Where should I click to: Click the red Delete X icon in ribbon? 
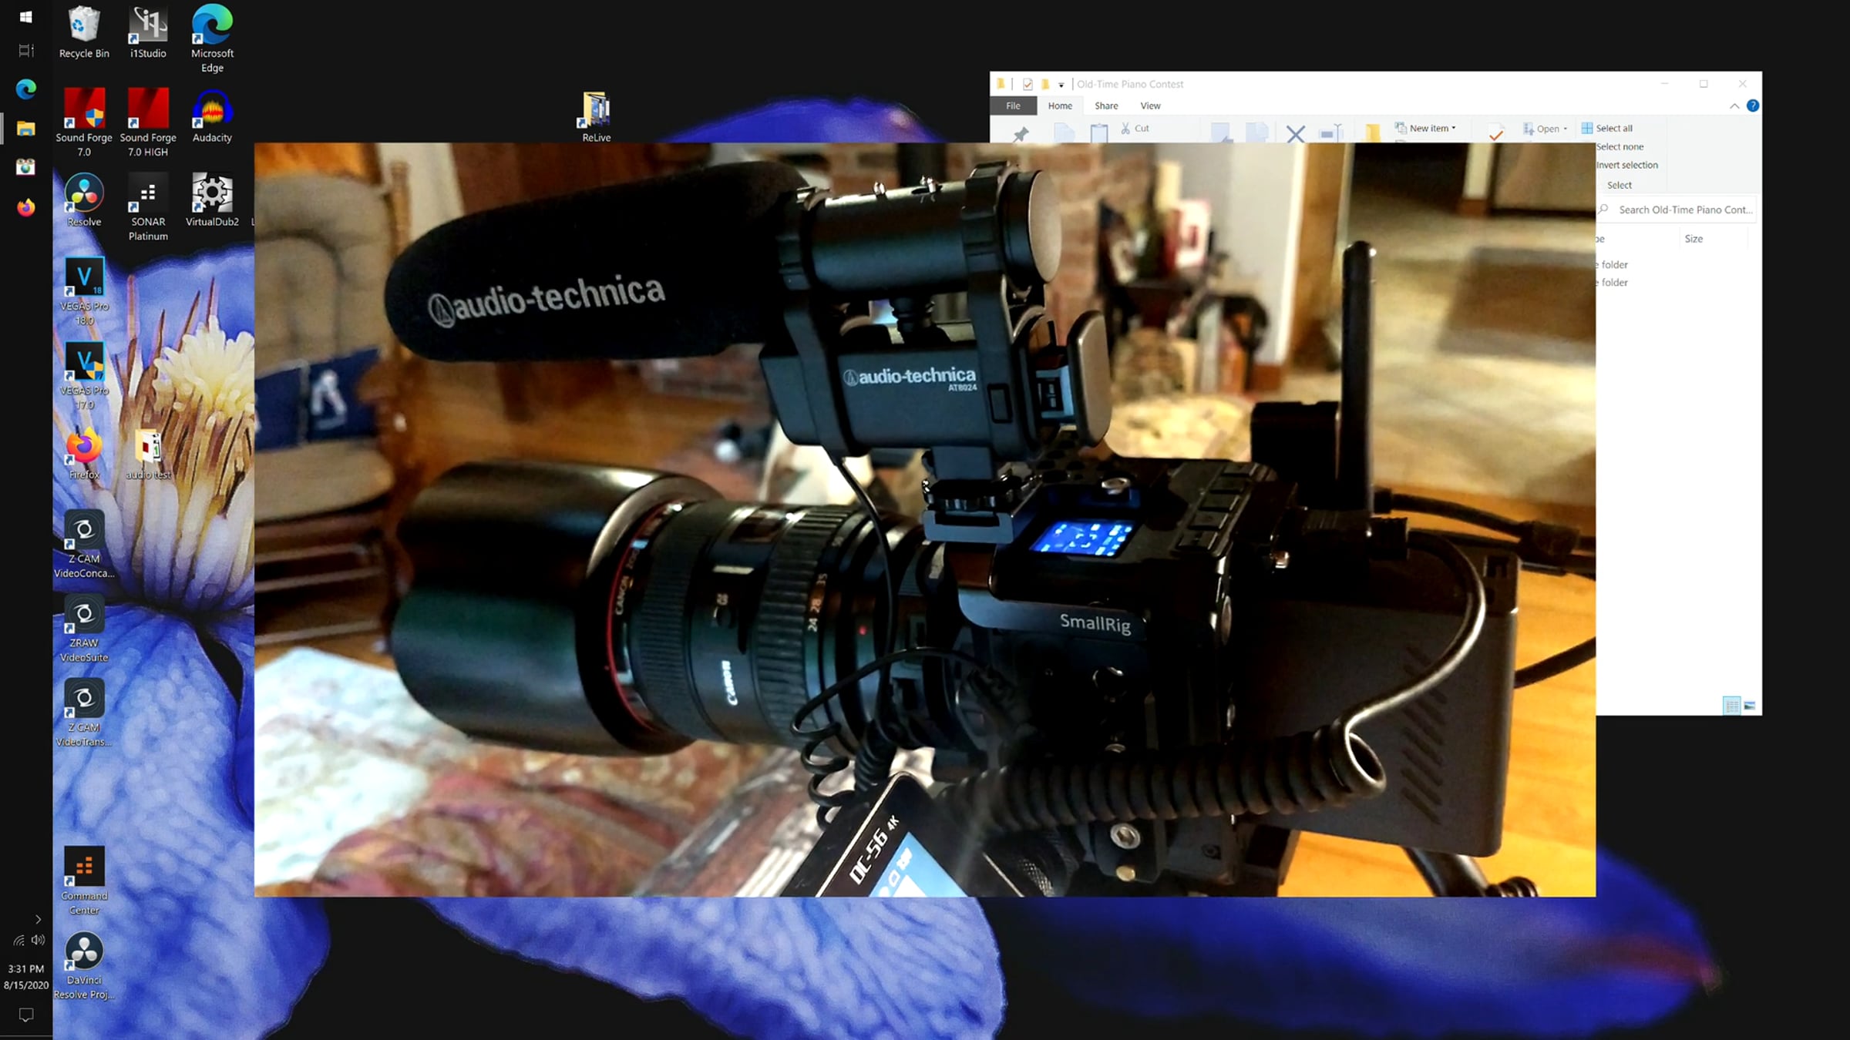point(1296,134)
